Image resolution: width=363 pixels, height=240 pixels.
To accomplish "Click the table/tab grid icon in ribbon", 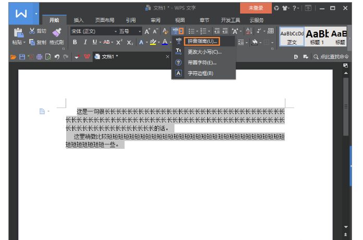I will pyautogui.click(x=270, y=31).
